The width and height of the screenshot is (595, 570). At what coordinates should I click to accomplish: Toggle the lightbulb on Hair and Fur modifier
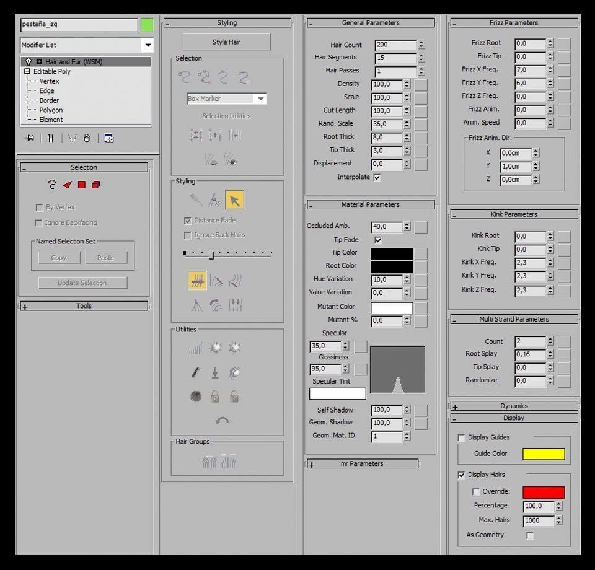[x=29, y=61]
